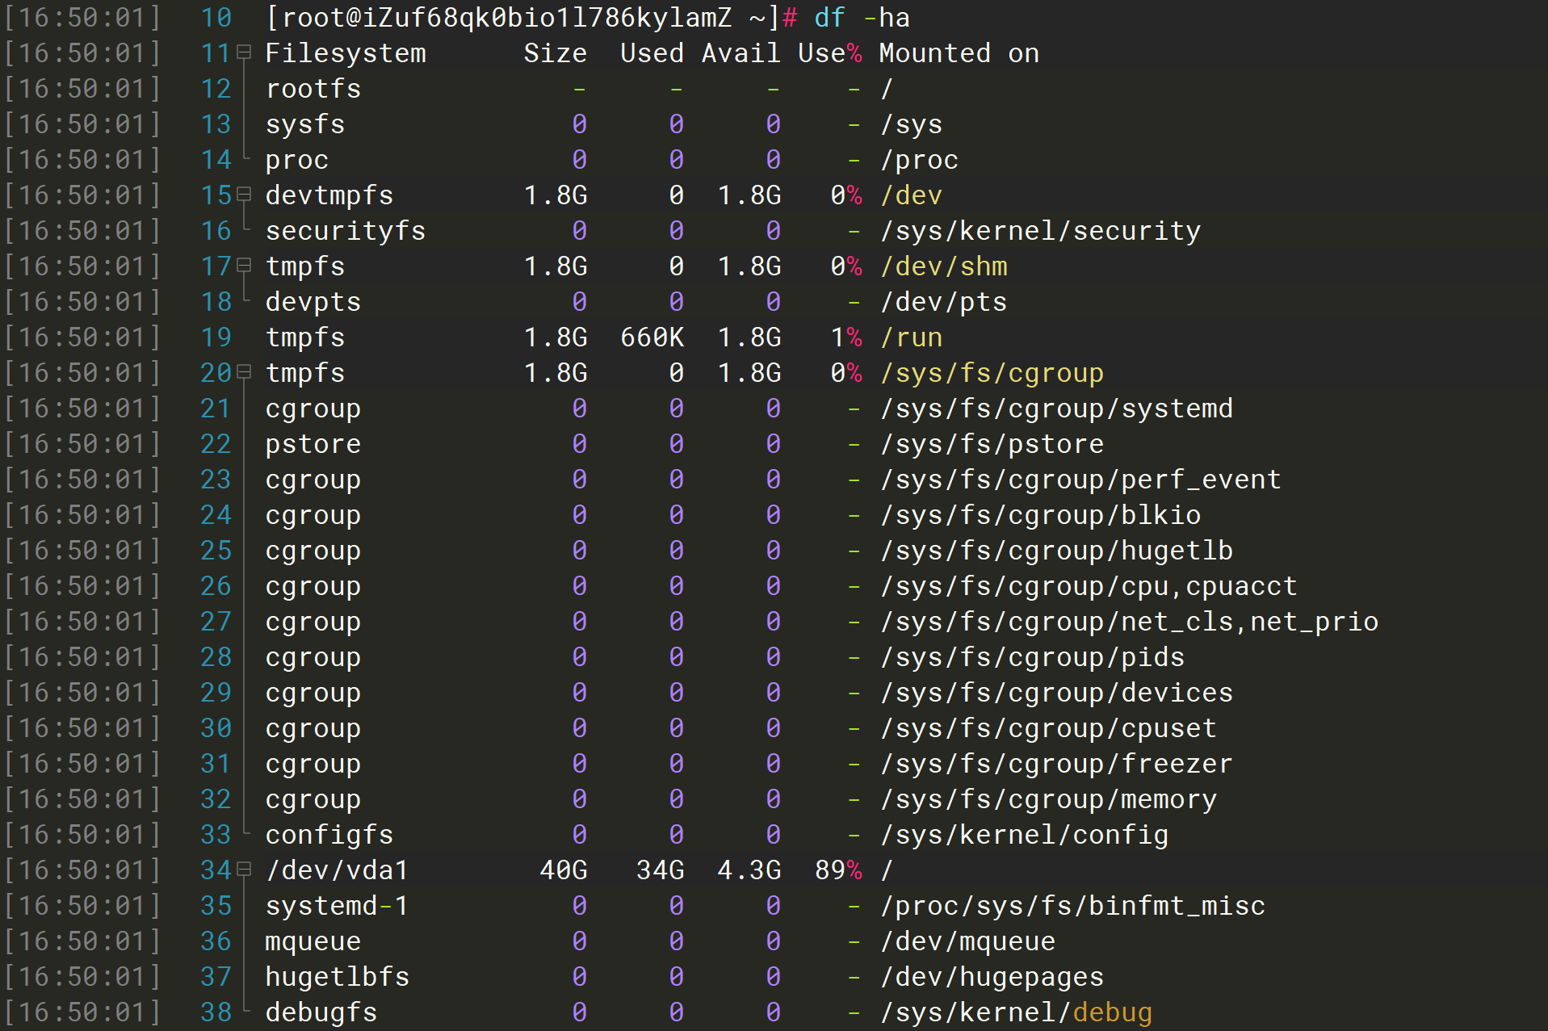Collapse the fold block starting at line 20
The height and width of the screenshot is (1031, 1548).
tap(244, 373)
